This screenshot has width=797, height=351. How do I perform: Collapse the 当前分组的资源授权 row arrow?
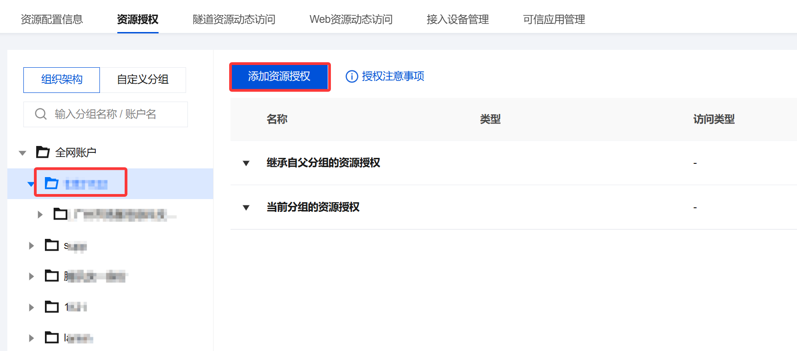click(246, 208)
